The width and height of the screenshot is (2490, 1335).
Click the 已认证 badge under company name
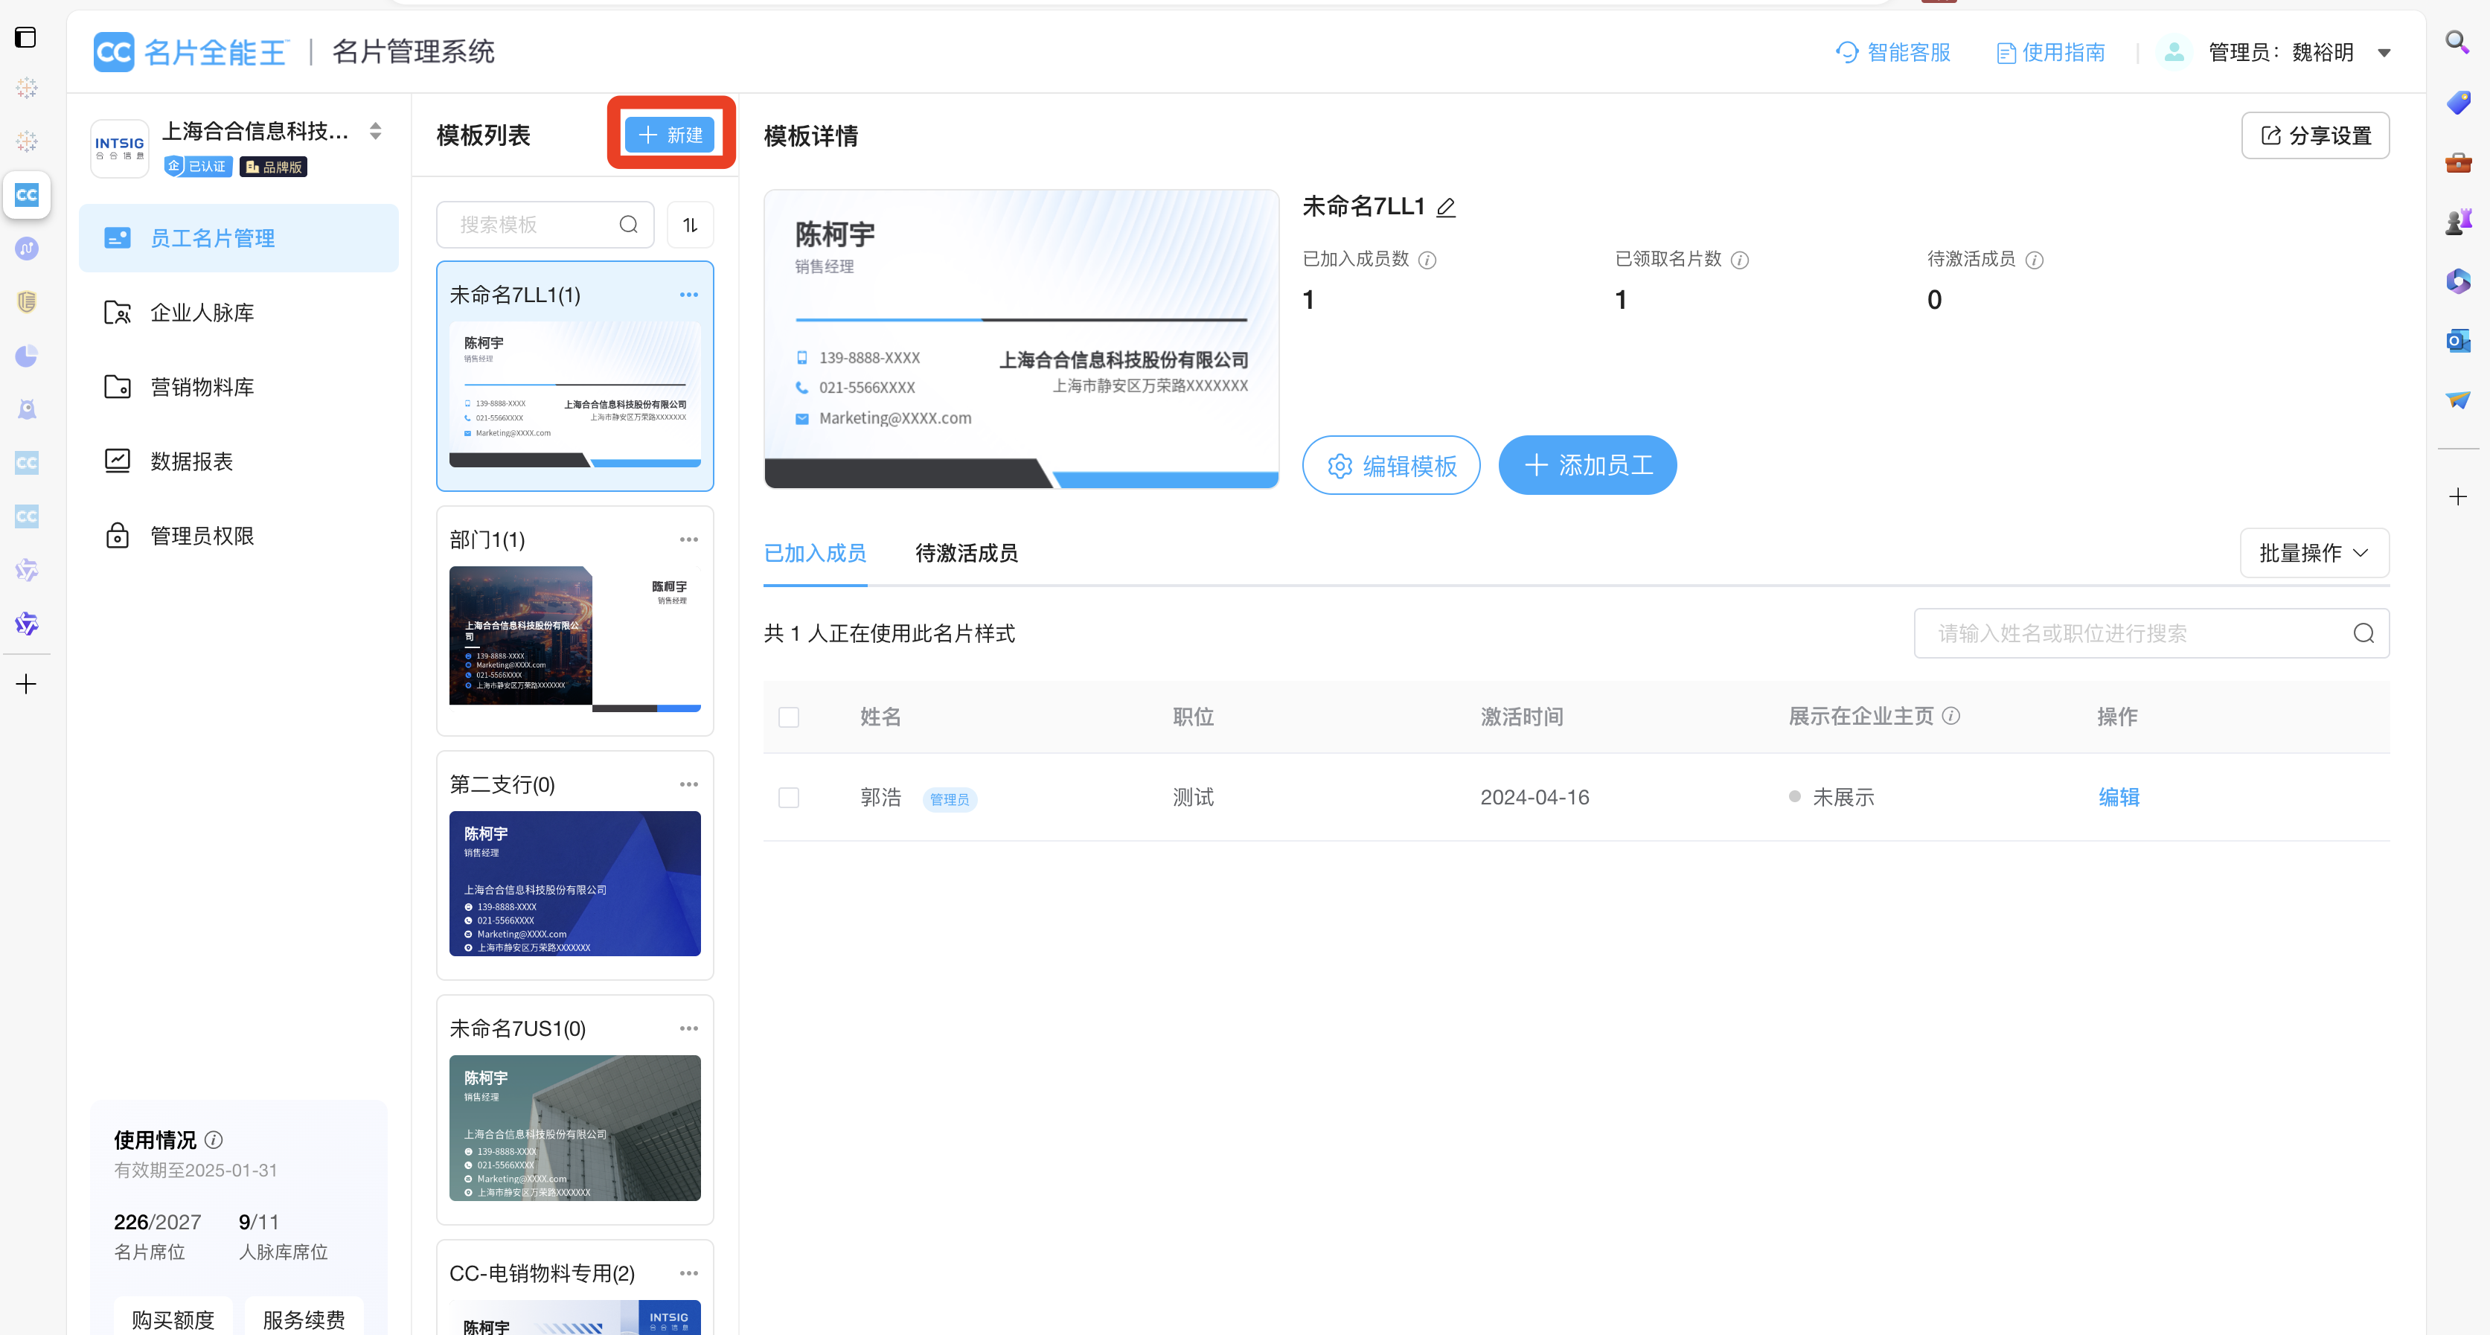click(198, 166)
